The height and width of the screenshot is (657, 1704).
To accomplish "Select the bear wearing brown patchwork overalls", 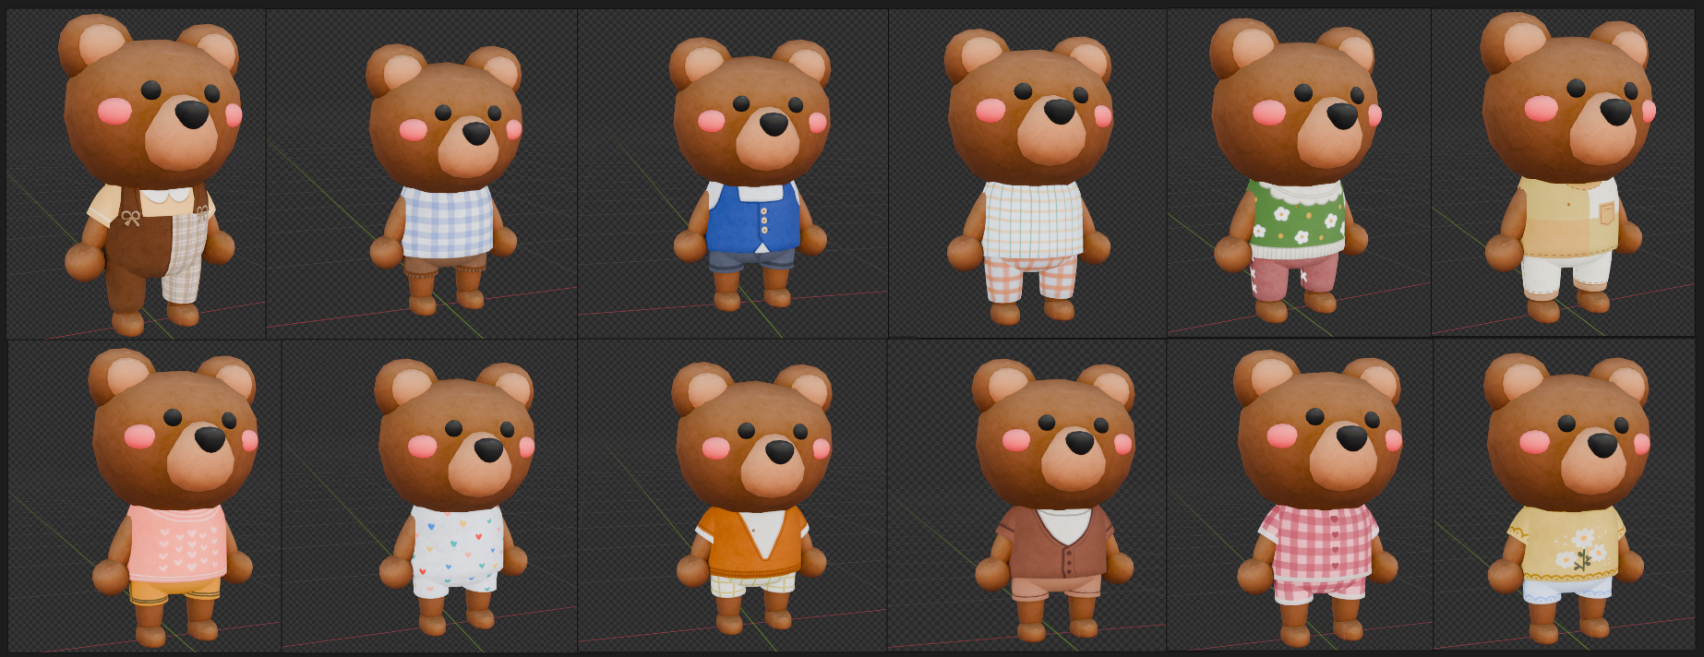I will click(150, 175).
